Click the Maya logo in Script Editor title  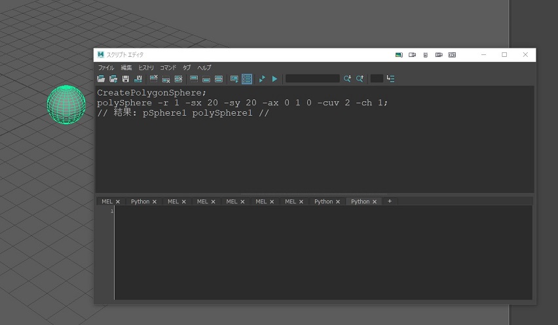point(101,55)
